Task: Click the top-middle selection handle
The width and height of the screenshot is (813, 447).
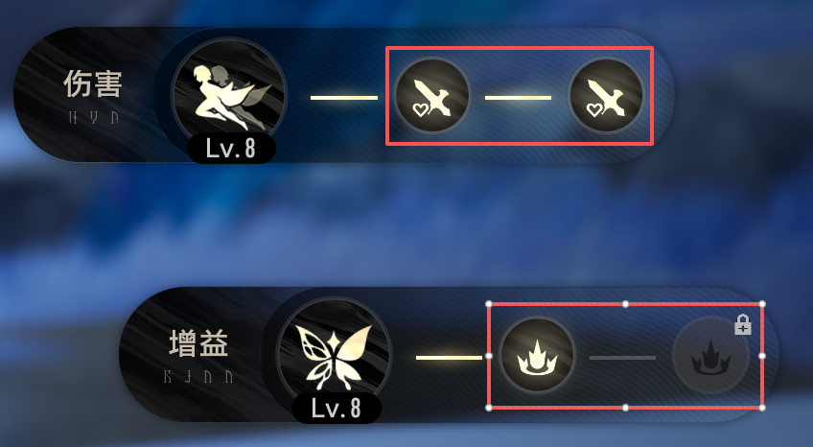Action: point(625,304)
